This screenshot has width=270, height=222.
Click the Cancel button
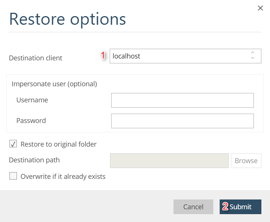point(193,207)
